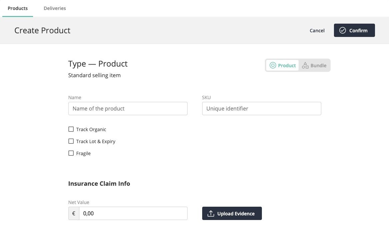Click the Standard selling item description
The height and width of the screenshot is (227, 389).
click(x=94, y=75)
